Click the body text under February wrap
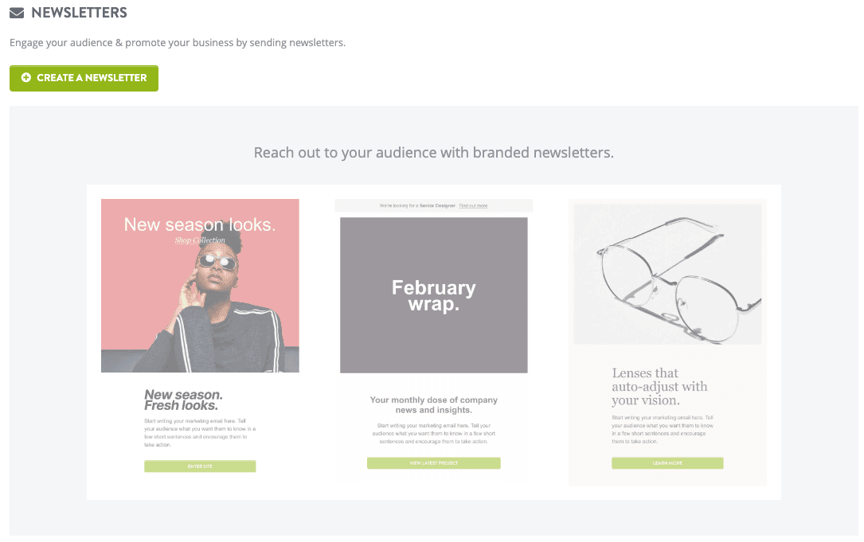 tap(433, 433)
